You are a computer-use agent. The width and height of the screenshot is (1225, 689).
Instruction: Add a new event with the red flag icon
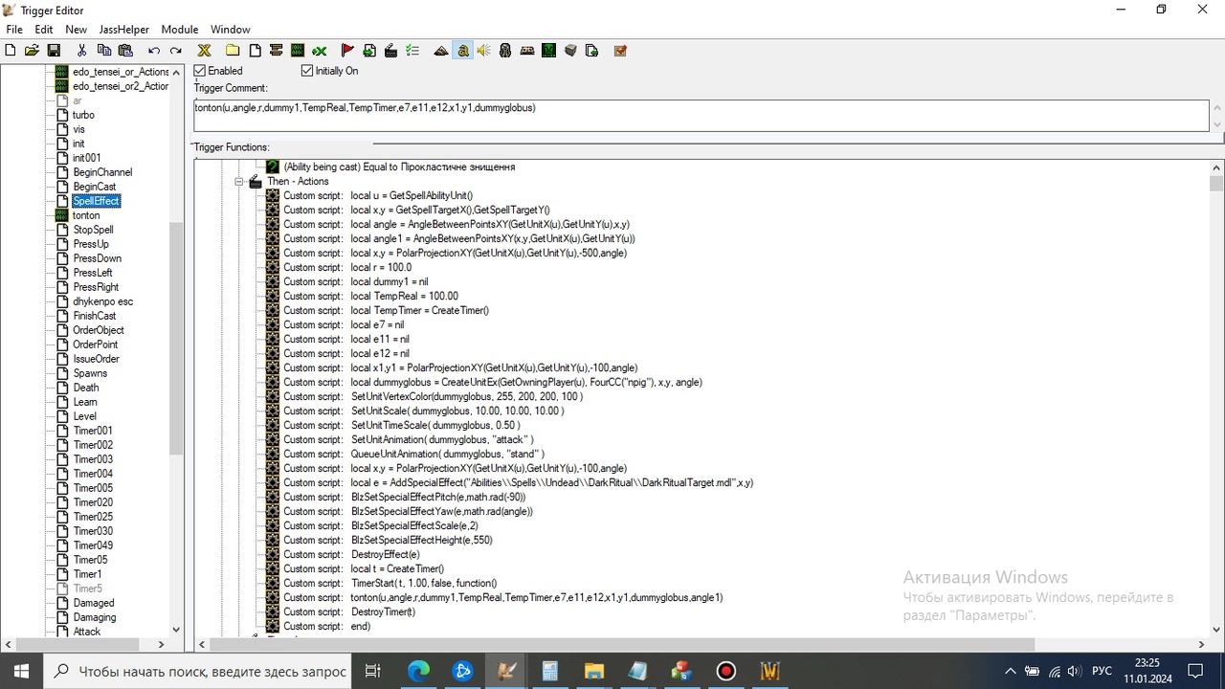pos(347,51)
